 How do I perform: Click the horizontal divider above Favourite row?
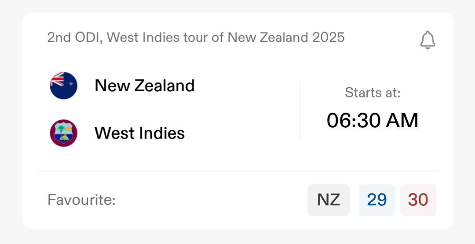coord(237,171)
